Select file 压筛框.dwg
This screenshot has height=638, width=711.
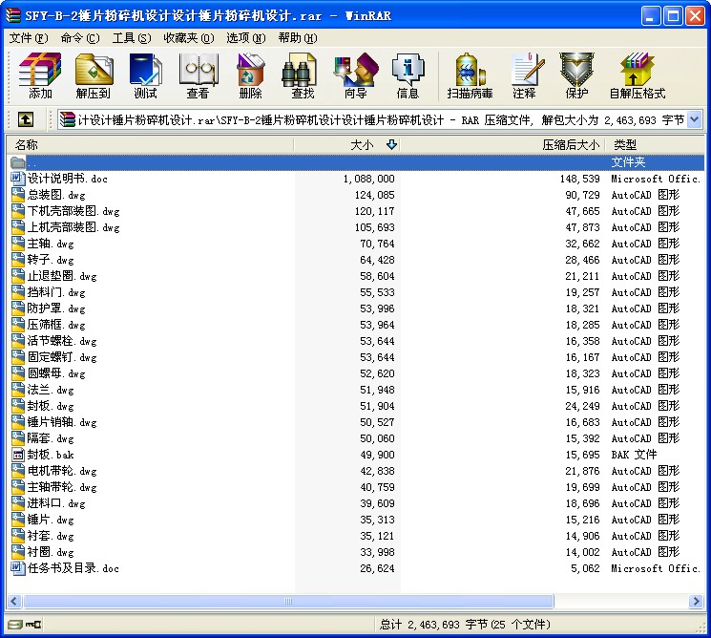coord(56,325)
